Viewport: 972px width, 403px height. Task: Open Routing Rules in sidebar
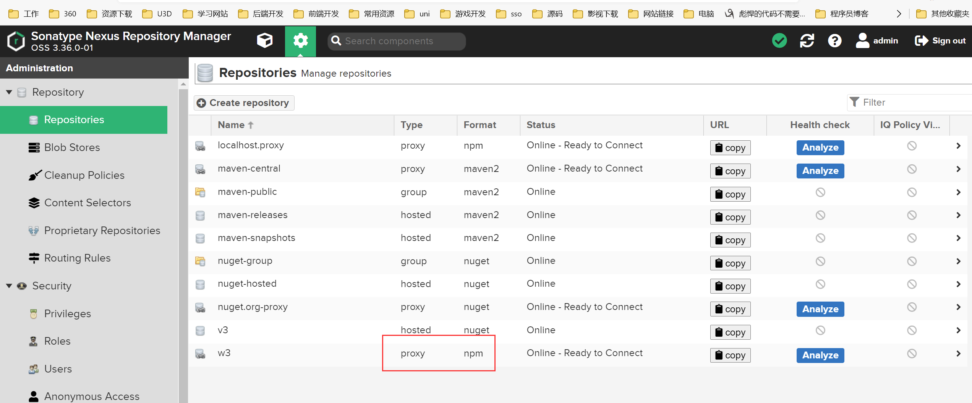point(77,258)
